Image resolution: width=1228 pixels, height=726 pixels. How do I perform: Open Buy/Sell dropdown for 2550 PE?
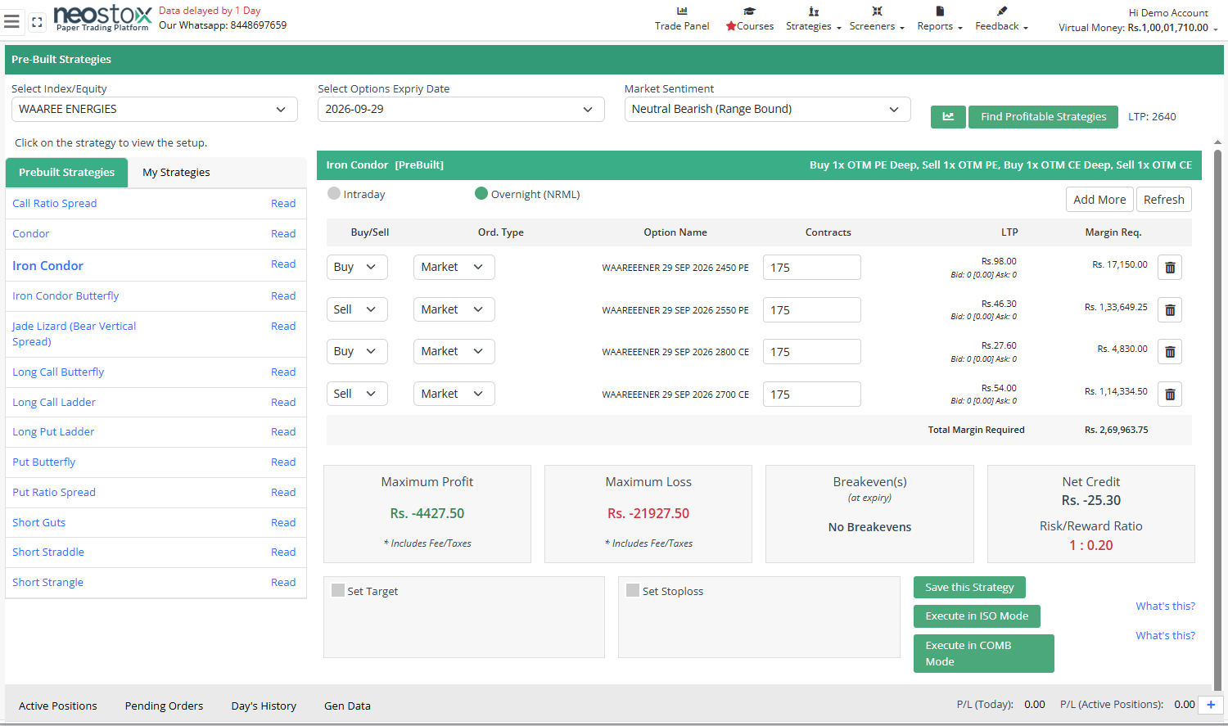[357, 309]
